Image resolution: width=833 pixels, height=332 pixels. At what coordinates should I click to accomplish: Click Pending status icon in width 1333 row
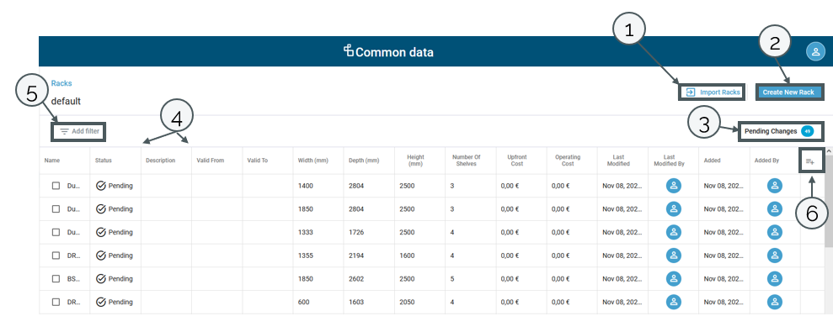click(101, 232)
